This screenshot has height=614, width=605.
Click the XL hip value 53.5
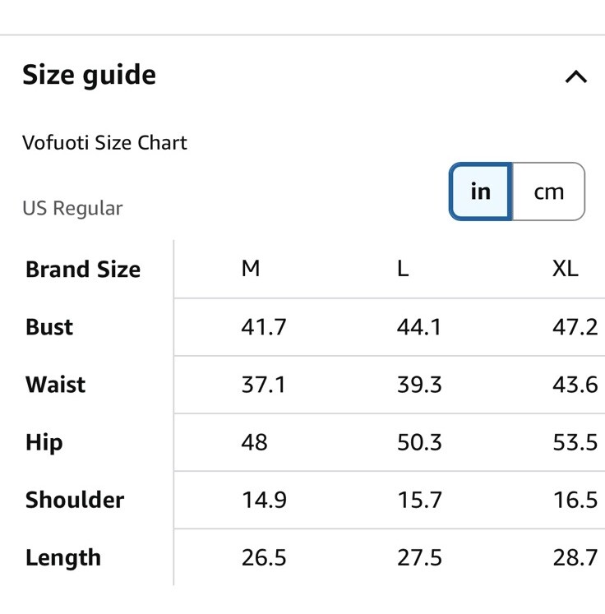(575, 442)
